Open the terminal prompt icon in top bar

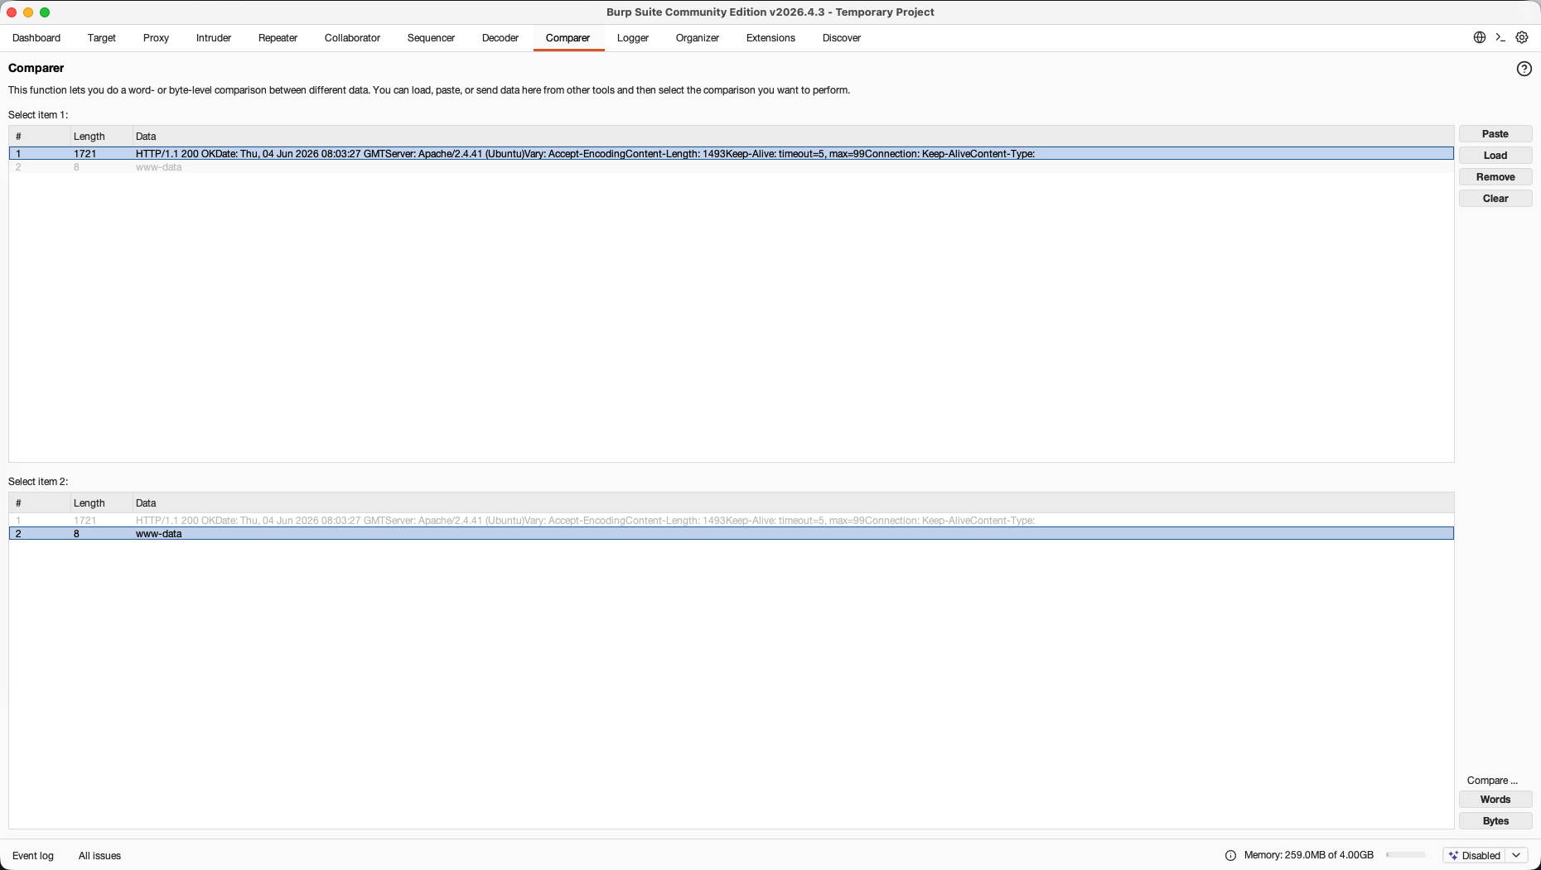(1500, 37)
